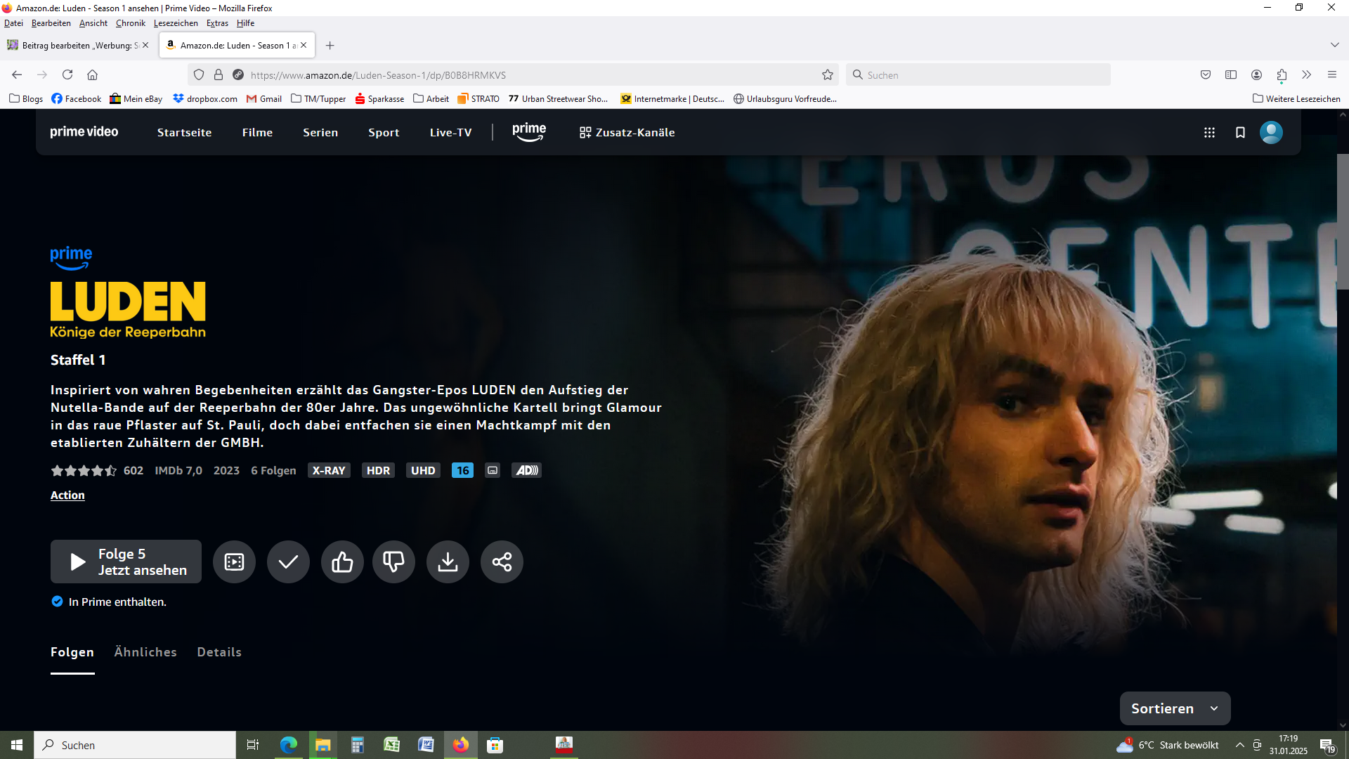Open the Extras menu
Screen dimensions: 1349x759
(217, 23)
